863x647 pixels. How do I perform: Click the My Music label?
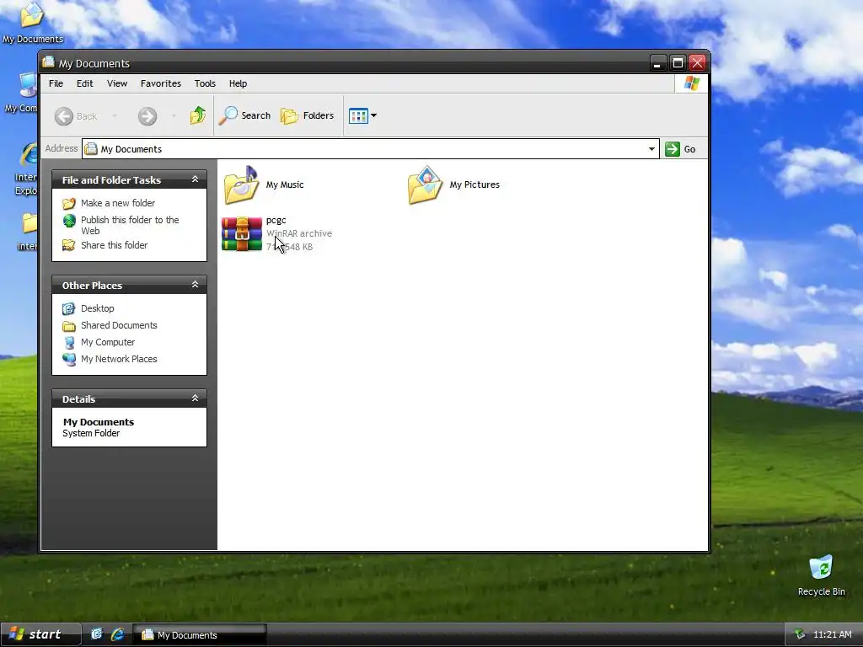[285, 184]
